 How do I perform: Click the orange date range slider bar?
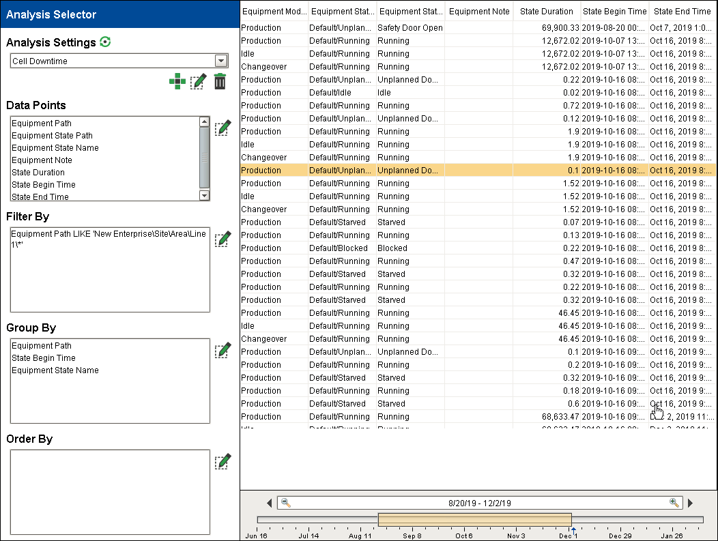[474, 520]
